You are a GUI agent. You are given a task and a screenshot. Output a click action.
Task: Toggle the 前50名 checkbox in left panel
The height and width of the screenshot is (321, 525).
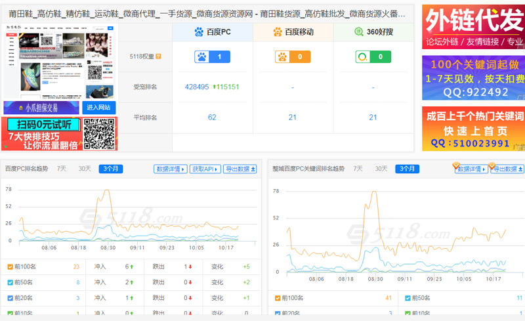coord(10,282)
